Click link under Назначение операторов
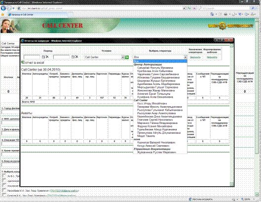The width and height of the screenshot is (261, 202). tap(195, 57)
